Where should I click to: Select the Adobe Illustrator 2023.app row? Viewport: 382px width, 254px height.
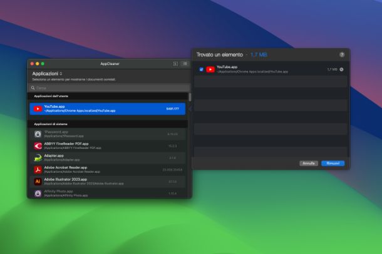108,181
